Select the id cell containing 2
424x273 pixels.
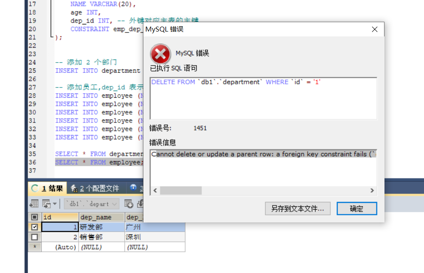coord(60,237)
